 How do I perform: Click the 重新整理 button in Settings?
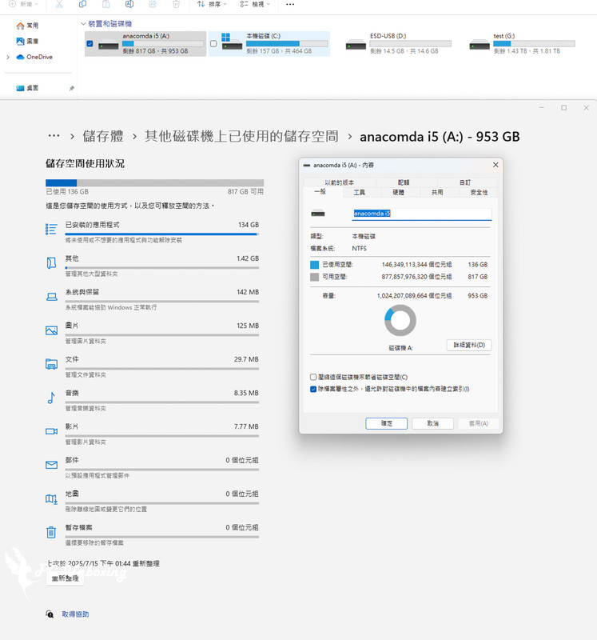[x=66, y=578]
